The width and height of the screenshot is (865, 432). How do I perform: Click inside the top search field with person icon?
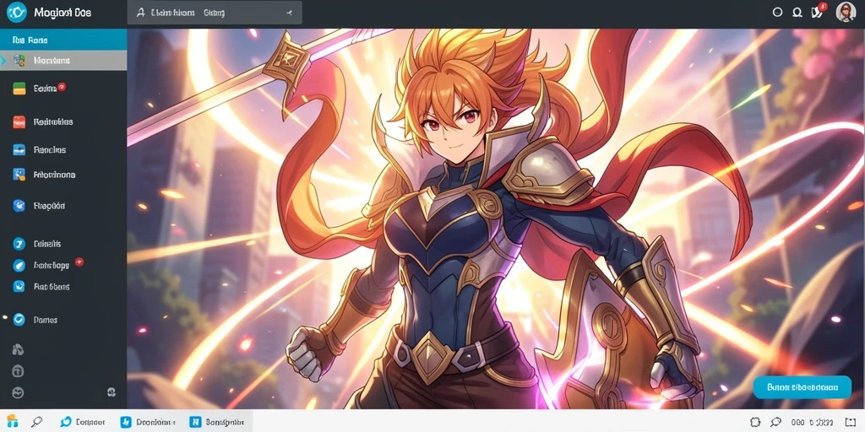(215, 13)
